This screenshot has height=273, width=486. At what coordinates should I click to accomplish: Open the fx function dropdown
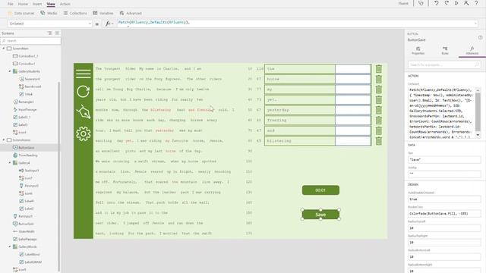click(109, 24)
